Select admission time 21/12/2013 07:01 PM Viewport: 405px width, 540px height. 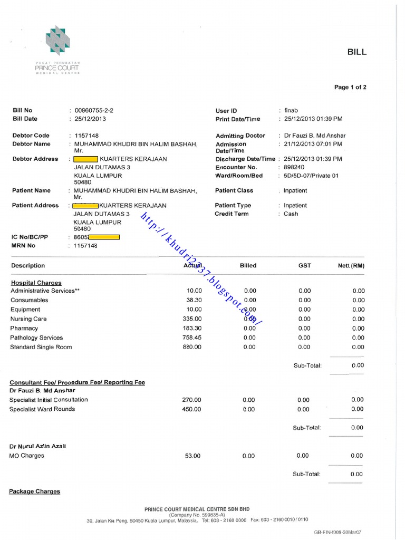313,144
